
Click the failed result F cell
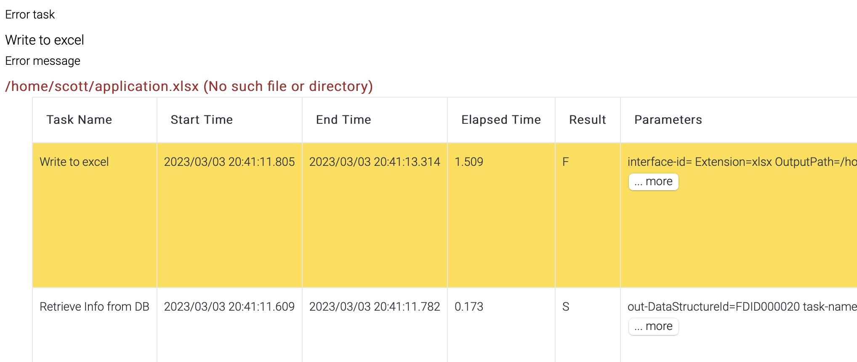click(x=566, y=162)
